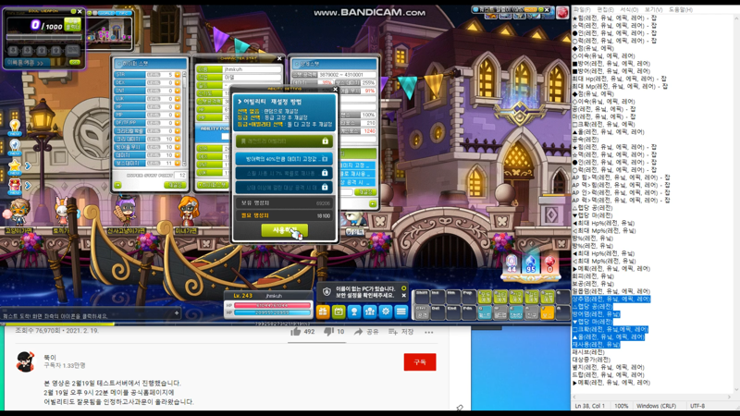The image size is (740, 416).
Task: Click the red gem icon at top right
Action: click(562, 13)
